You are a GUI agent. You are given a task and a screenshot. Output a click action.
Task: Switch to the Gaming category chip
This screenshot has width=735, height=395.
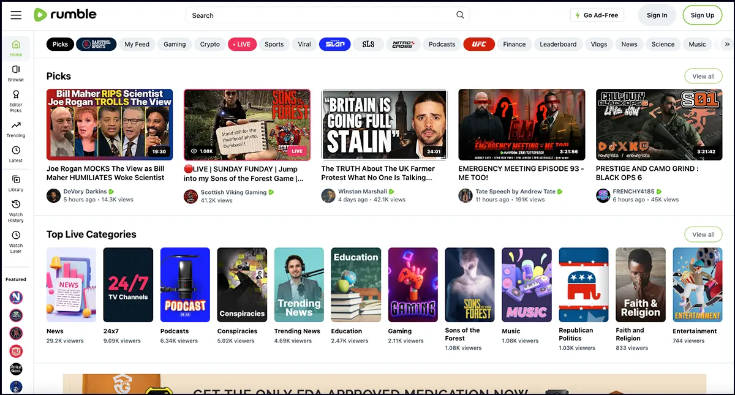click(175, 44)
